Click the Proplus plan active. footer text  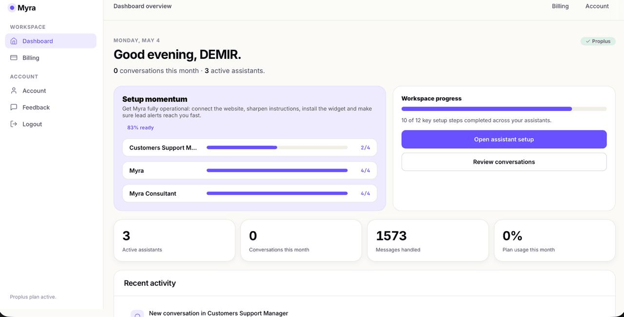click(x=33, y=297)
